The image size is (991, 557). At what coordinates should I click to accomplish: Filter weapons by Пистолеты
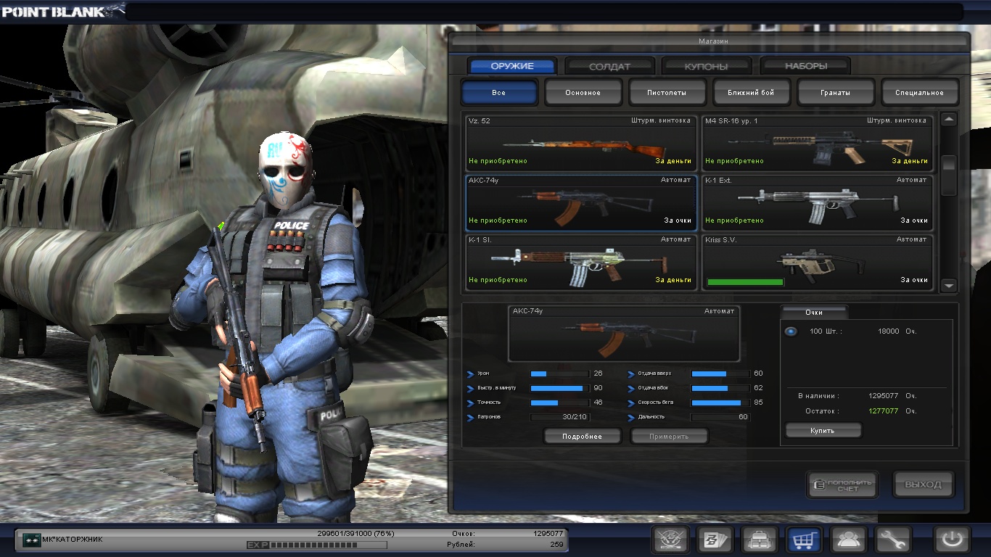point(667,93)
